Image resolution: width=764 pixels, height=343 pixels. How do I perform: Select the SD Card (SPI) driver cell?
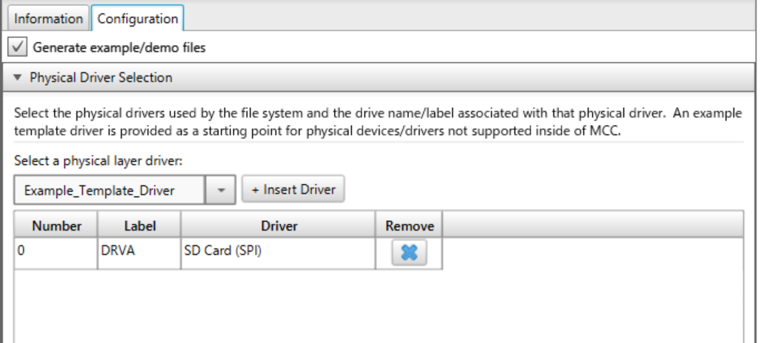278,253
